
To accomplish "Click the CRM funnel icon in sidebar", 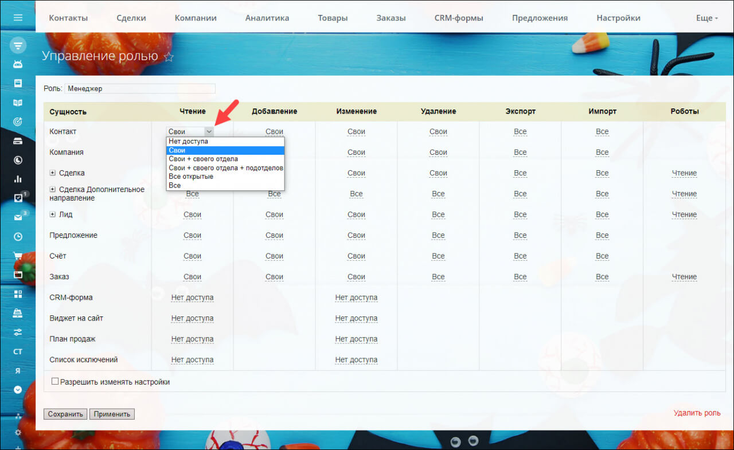I will [18, 45].
